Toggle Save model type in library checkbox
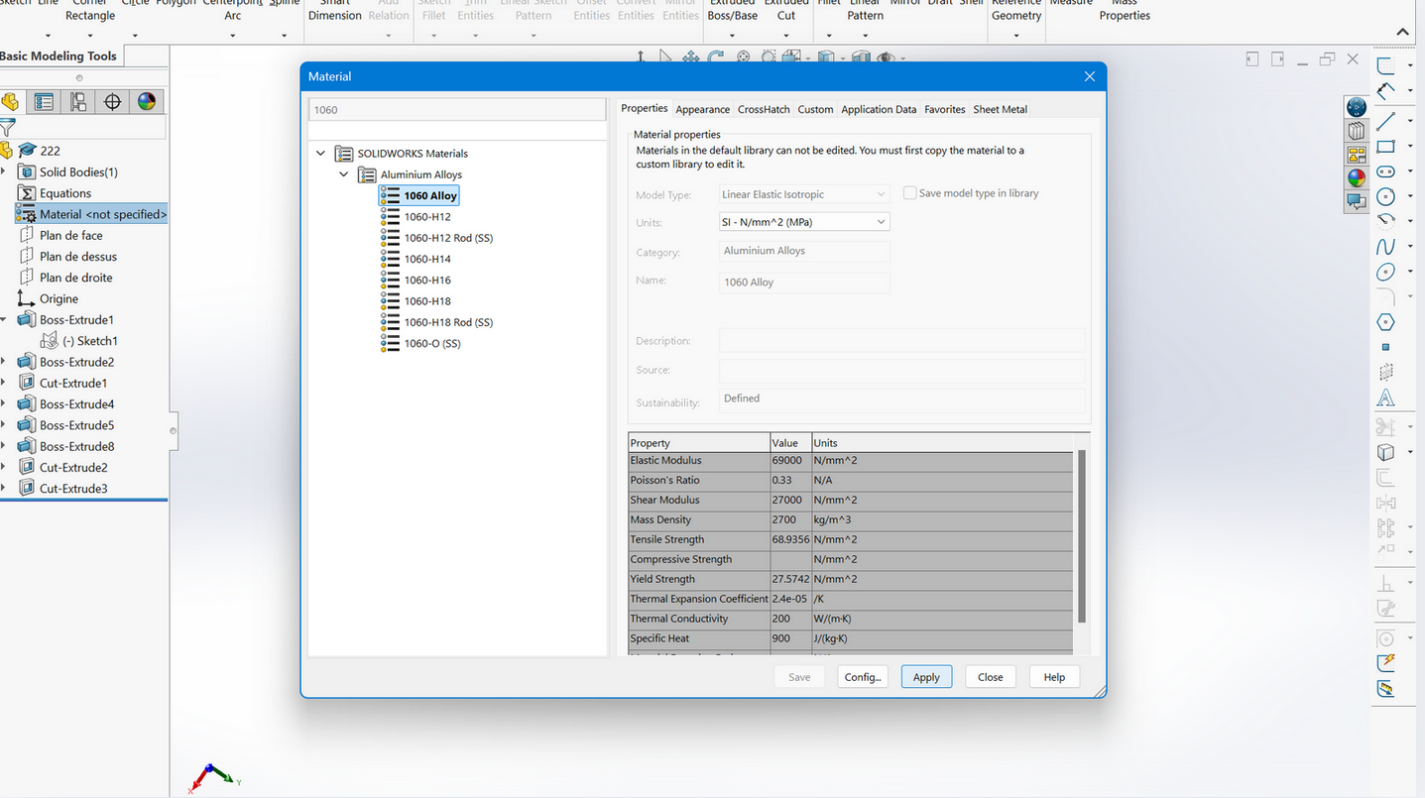The width and height of the screenshot is (1425, 798). tap(909, 193)
